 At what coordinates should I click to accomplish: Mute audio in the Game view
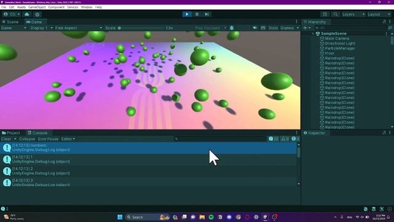pyautogui.click(x=255, y=28)
